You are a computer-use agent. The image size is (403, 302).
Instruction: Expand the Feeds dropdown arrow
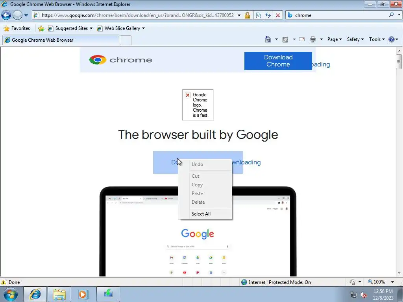(294, 39)
